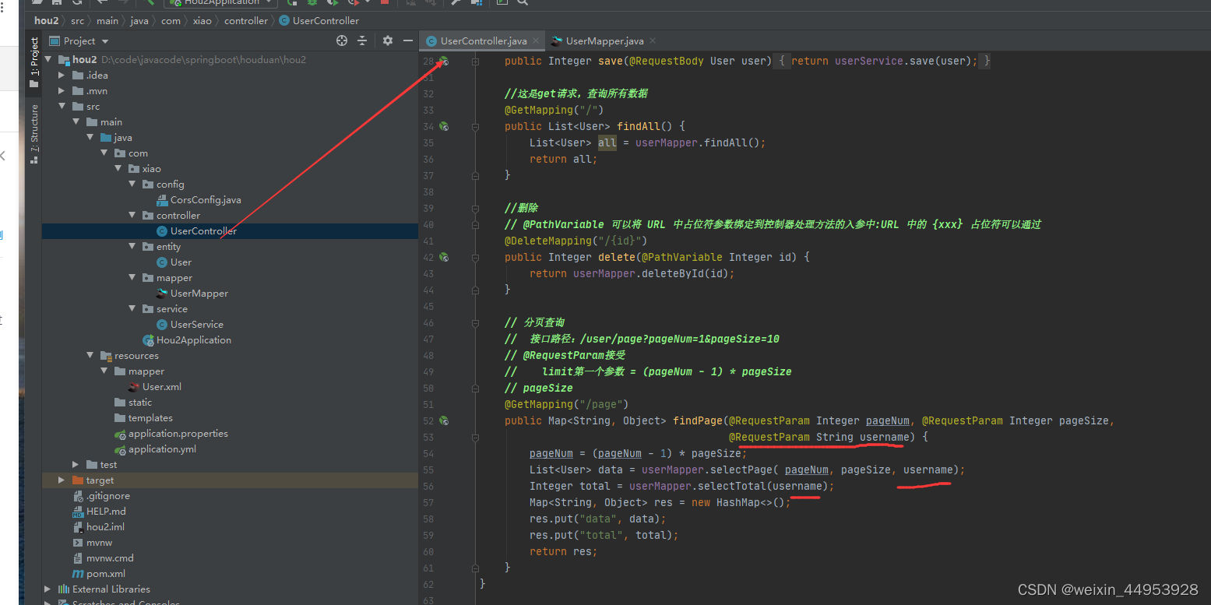Expand the target folder
Screen dimensions: 1211x605
point(62,480)
